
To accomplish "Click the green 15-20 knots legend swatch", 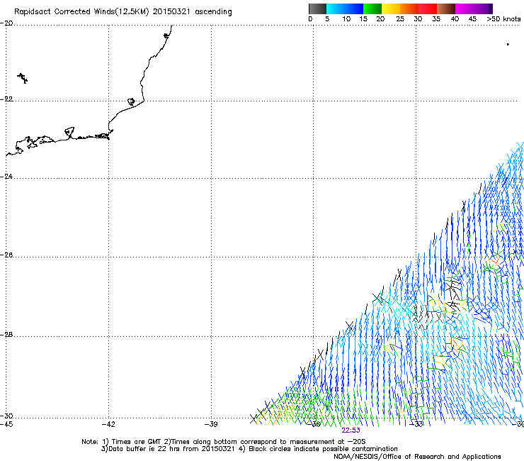I will point(372,9).
